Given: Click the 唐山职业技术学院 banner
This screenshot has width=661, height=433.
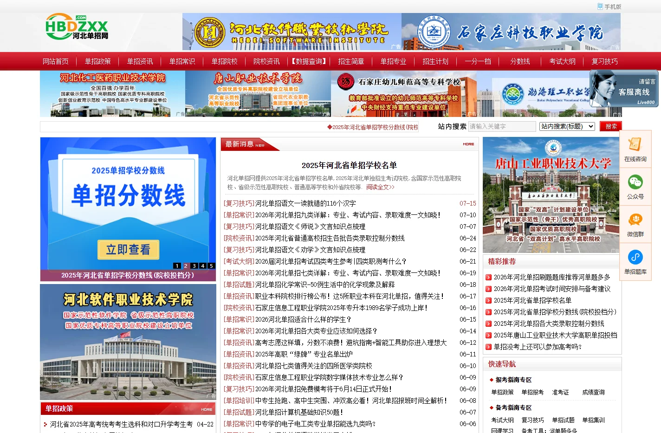Looking at the screenshot, I should point(258,94).
